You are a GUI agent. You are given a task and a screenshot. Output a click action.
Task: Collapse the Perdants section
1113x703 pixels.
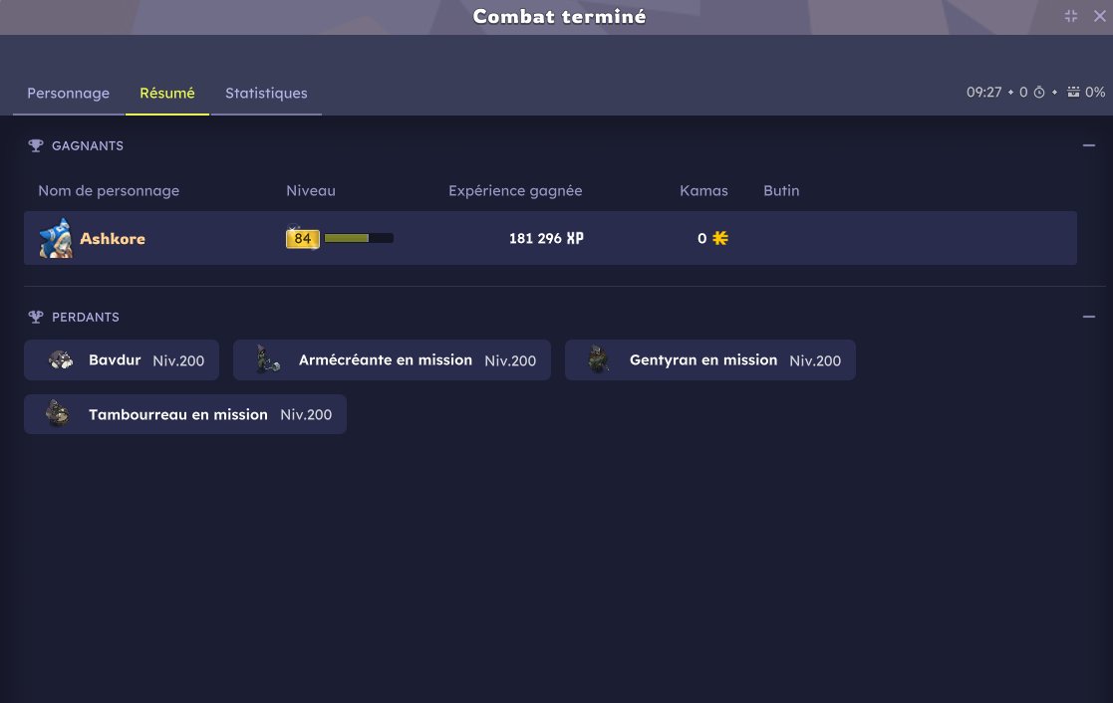coord(1089,317)
